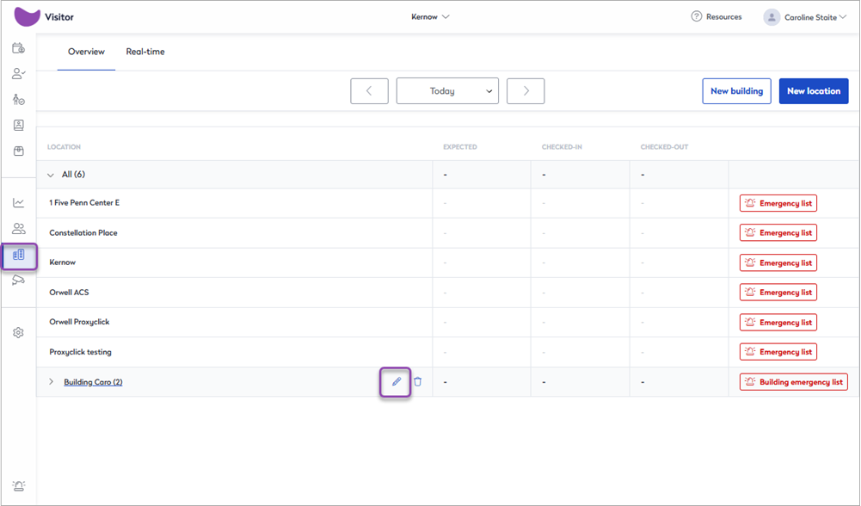Screen dimensions: 861x506
Task: Click the emergency alarm icon at bottom left
Action: coord(18,486)
